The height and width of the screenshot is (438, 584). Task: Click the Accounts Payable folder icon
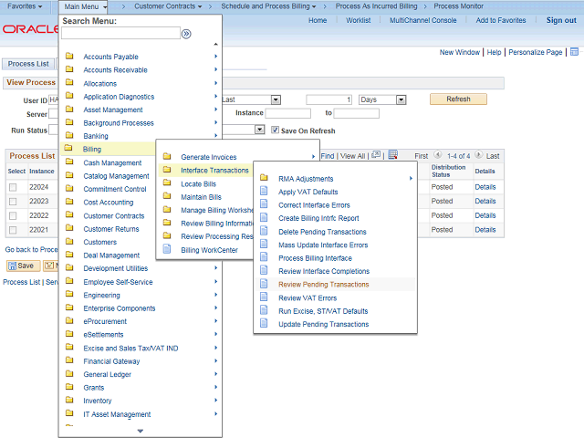pos(69,57)
